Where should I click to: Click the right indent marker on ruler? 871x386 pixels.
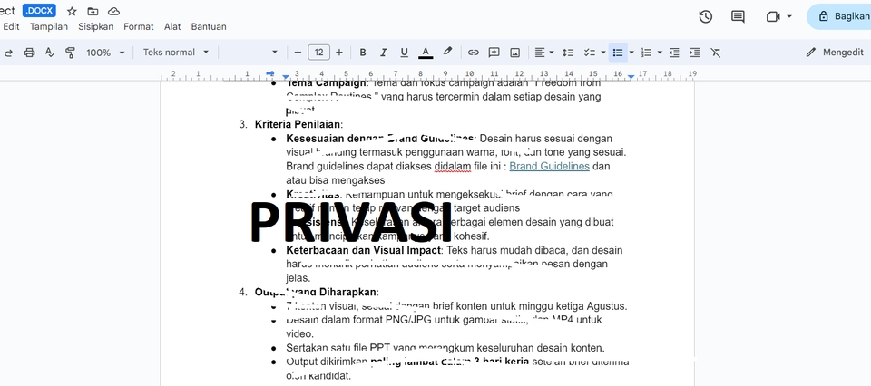(x=631, y=76)
